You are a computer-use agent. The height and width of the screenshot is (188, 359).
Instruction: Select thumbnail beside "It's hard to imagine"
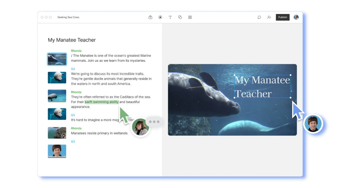click(x=57, y=114)
